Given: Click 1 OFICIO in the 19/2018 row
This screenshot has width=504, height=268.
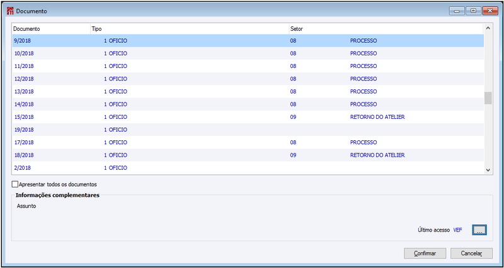Looking at the screenshot, I should click(115, 130).
